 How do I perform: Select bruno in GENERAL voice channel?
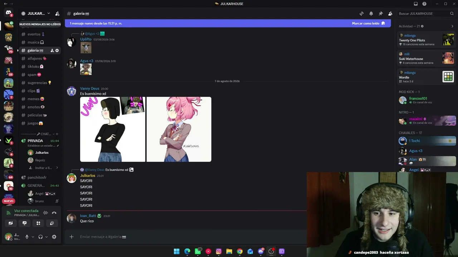click(42, 201)
